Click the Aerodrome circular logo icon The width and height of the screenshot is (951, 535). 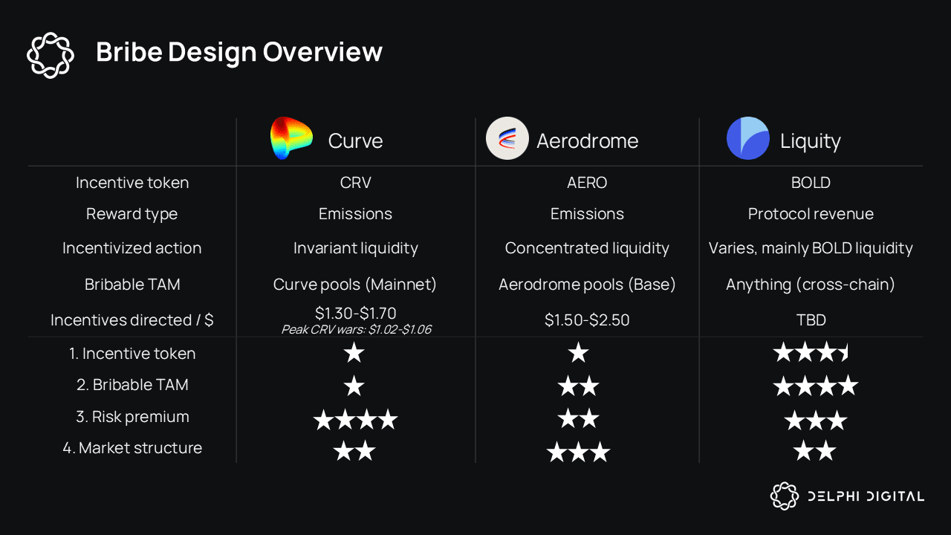[507, 138]
